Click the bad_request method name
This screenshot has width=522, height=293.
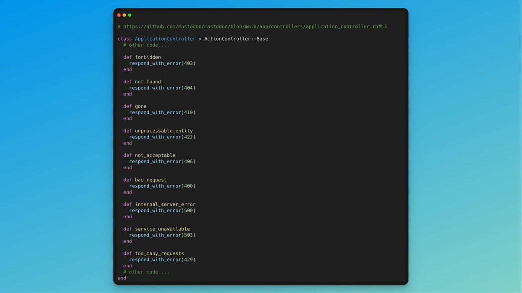(x=151, y=180)
